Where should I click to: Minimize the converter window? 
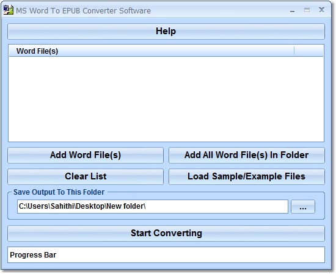[x=292, y=10]
